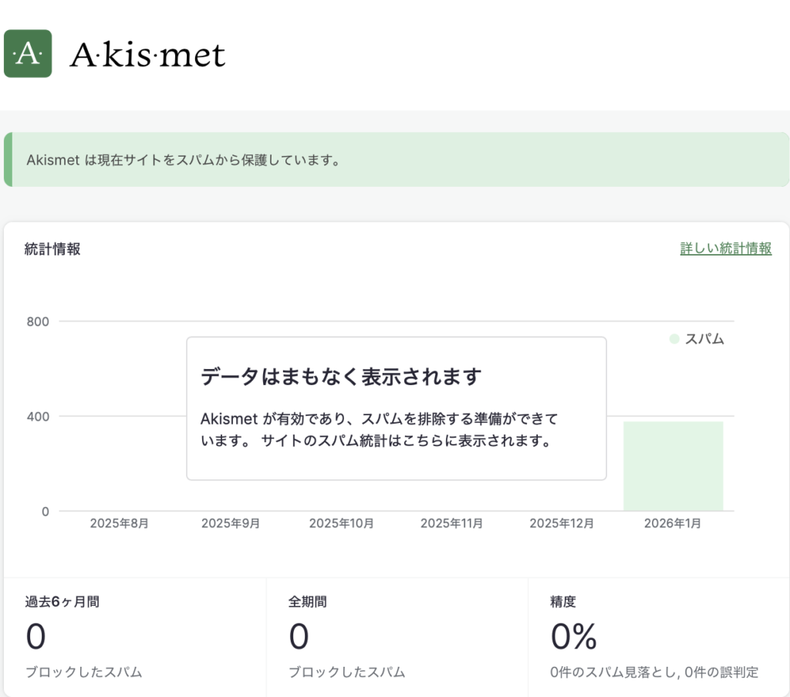This screenshot has width=790, height=697.
Task: Open the 詳しい統計情報 link
Action: click(725, 249)
